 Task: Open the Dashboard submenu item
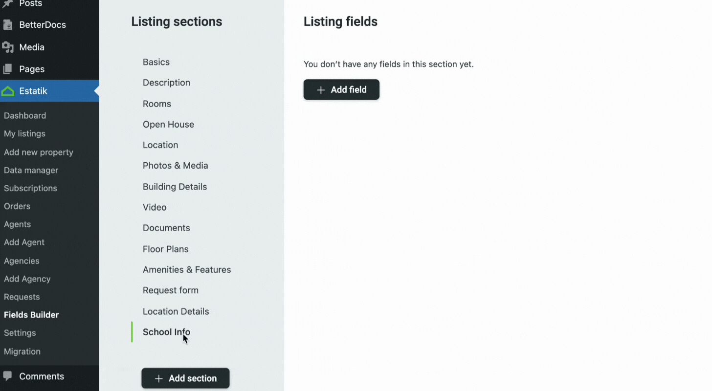pos(25,116)
